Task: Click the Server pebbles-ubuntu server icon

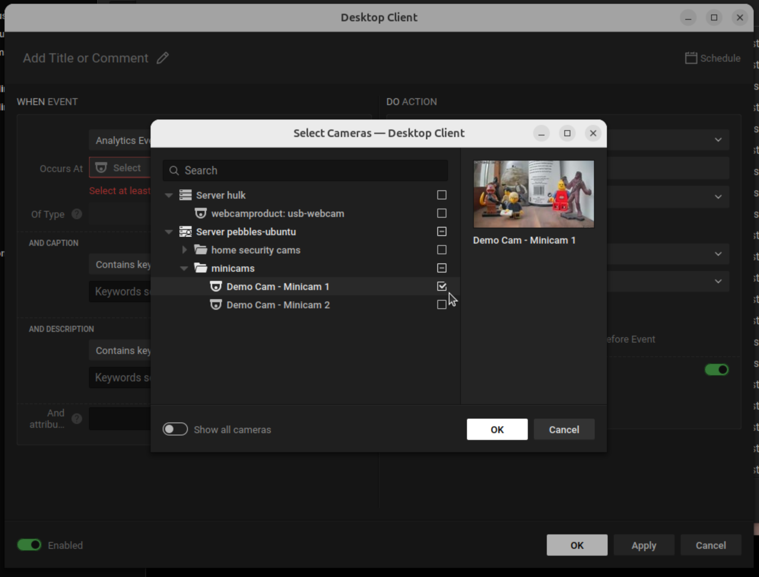Action: [x=185, y=231]
